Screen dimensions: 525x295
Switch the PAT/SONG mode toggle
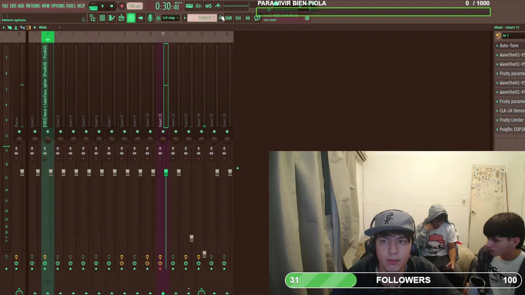93,6
